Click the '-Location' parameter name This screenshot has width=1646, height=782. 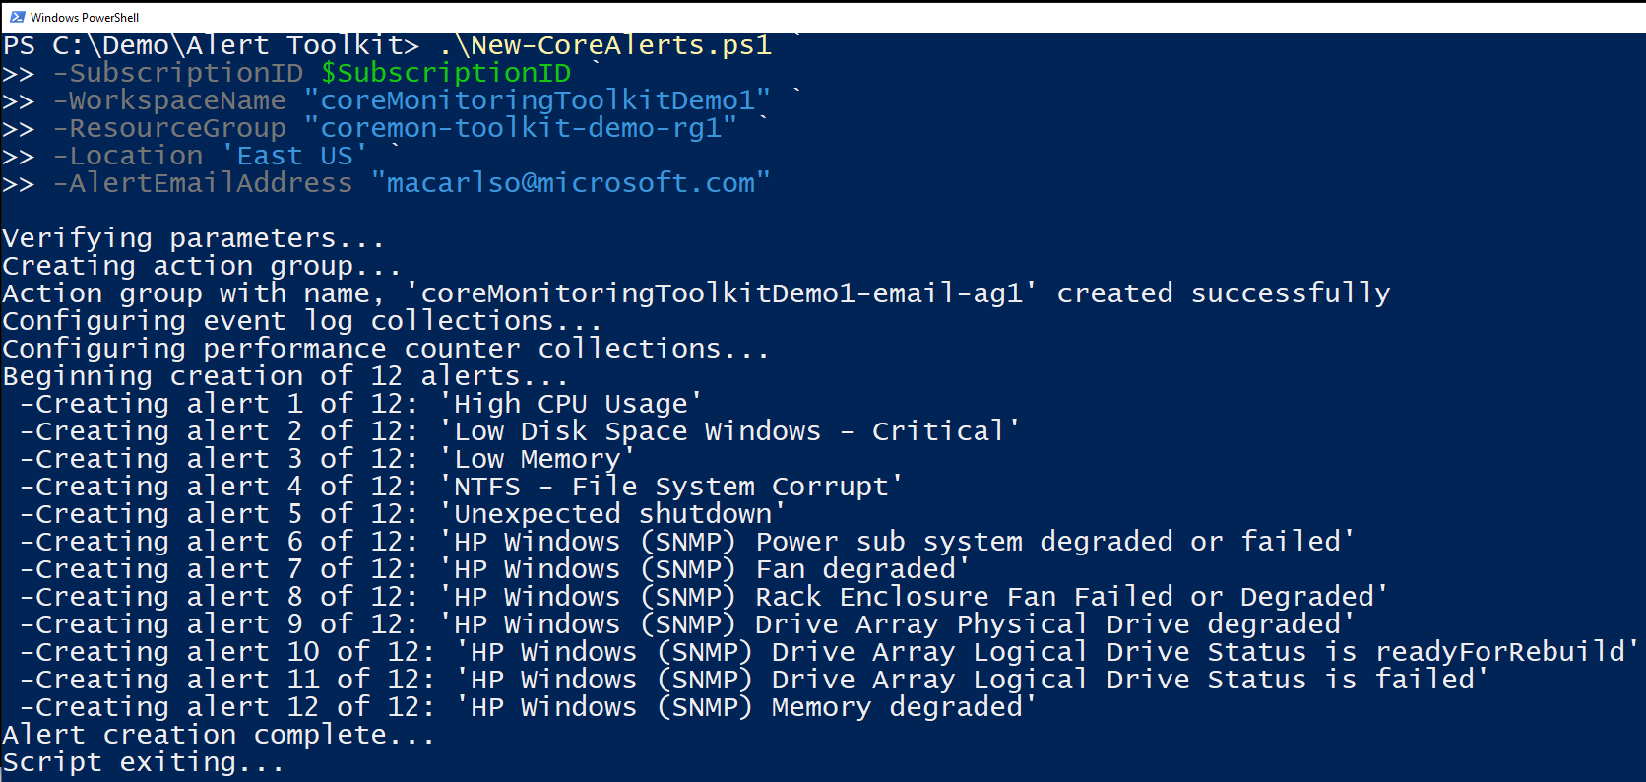pyautogui.click(x=127, y=156)
